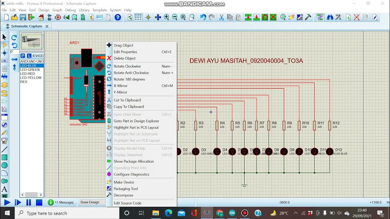Click the Undo arrow icon
The height and width of the screenshot is (219, 390).
point(203,18)
